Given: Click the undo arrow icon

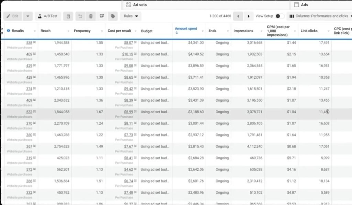Looking at the screenshot, I should (80, 16).
